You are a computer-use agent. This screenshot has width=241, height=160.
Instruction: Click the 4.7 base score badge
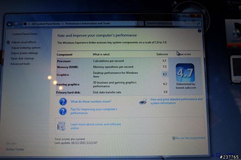(185, 73)
